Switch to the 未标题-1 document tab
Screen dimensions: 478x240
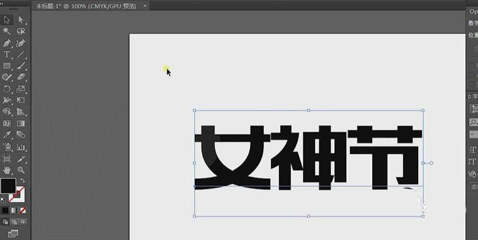click(86, 6)
